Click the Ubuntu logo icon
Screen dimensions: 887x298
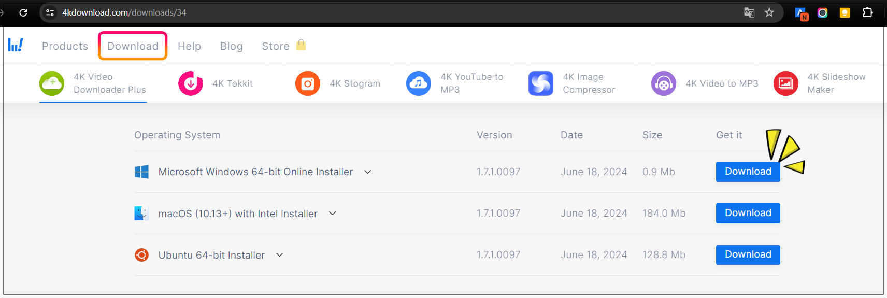coord(141,254)
